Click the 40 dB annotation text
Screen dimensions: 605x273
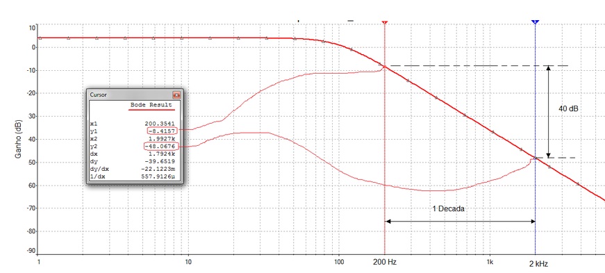[x=568, y=109]
